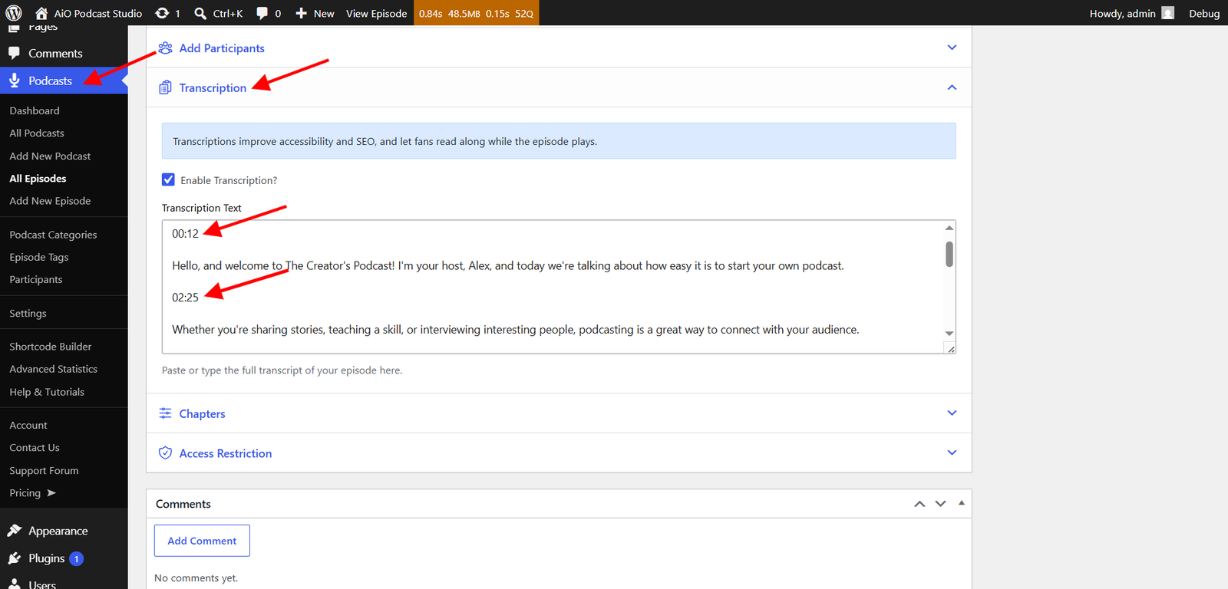
Task: Open Help & Tutorials
Action: (47, 392)
